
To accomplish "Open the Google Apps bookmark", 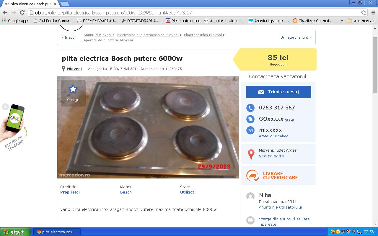I will 16,21.
